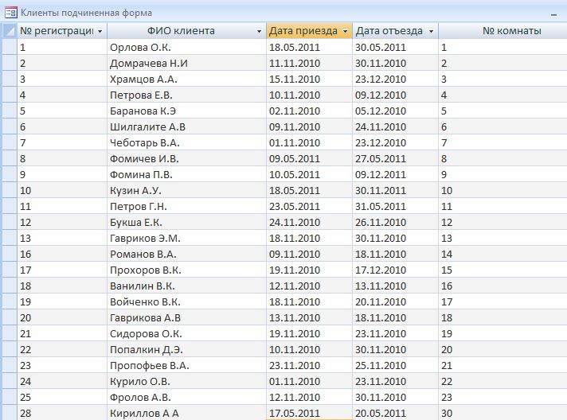Click room number 22 for Курило О.В.
Screen dimensions: 567x420
503,381
